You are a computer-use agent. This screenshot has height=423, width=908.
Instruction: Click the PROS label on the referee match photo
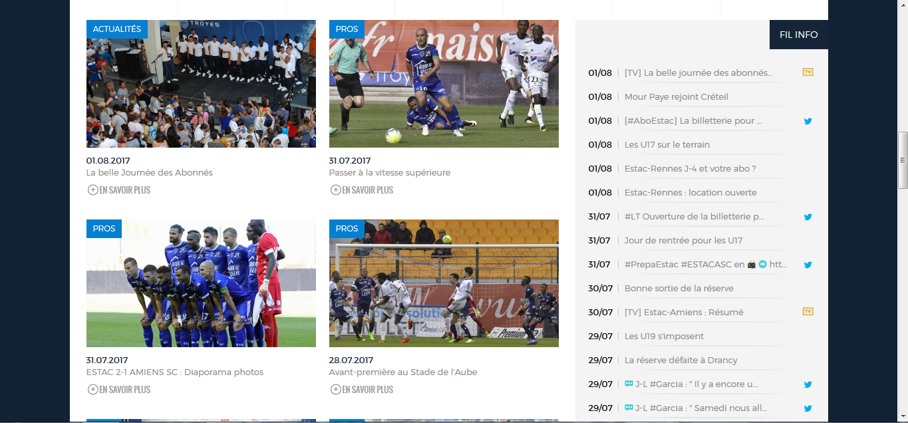(x=347, y=29)
